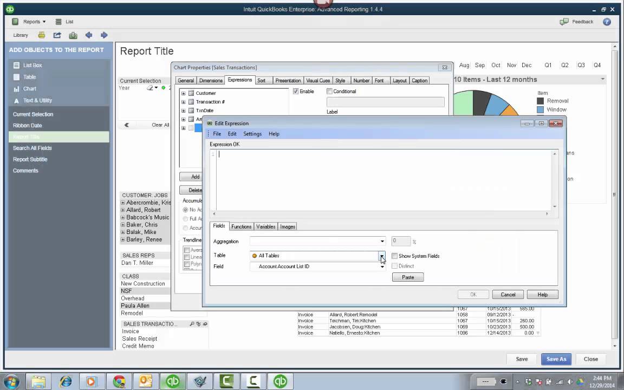Open Internet Explorer in the taskbar
624x390 pixels.
tap(66, 381)
